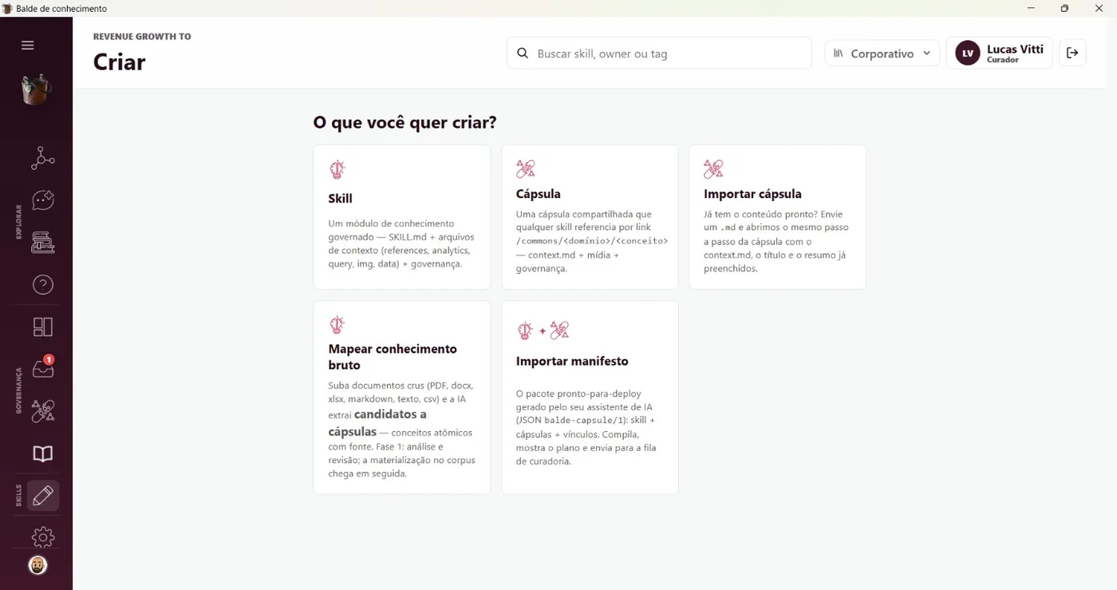Open the help question mark icon
1117x590 pixels.
click(x=42, y=284)
